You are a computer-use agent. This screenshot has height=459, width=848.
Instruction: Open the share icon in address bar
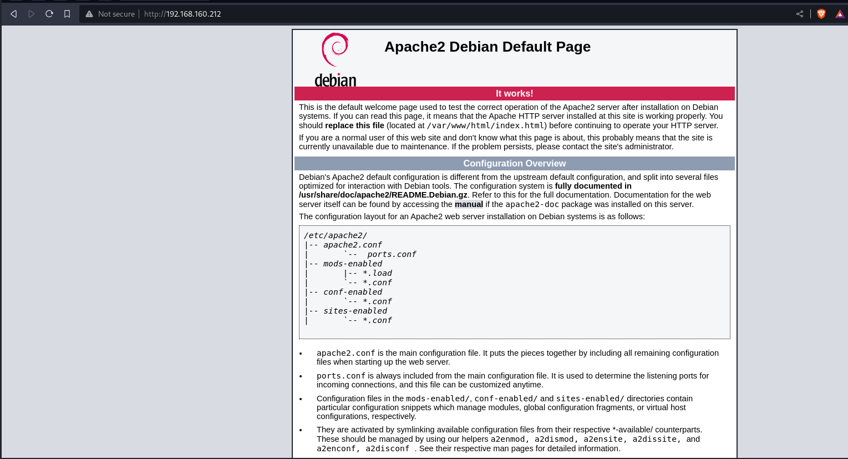tap(800, 14)
